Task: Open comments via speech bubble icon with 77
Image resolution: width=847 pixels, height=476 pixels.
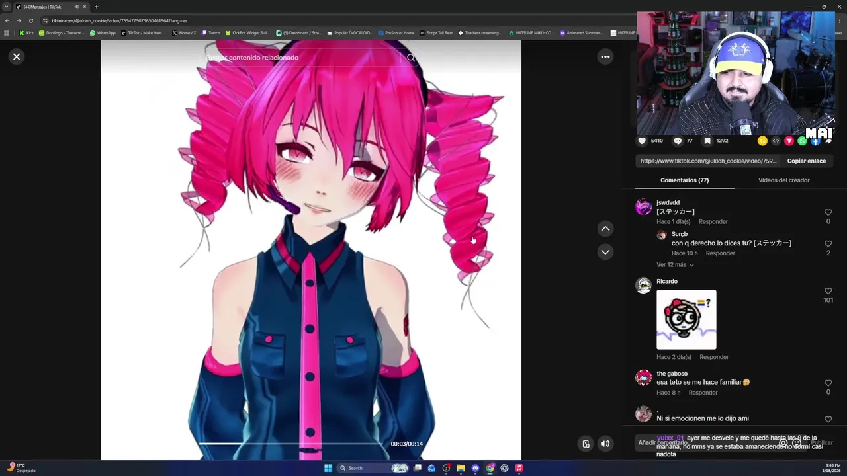Action: 677,141
